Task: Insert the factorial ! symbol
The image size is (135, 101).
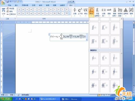Action: pos(47,9)
